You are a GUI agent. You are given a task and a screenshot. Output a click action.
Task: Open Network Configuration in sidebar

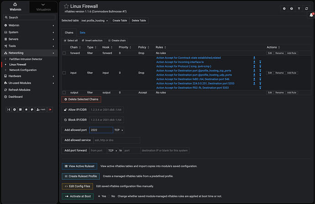pos(23,70)
